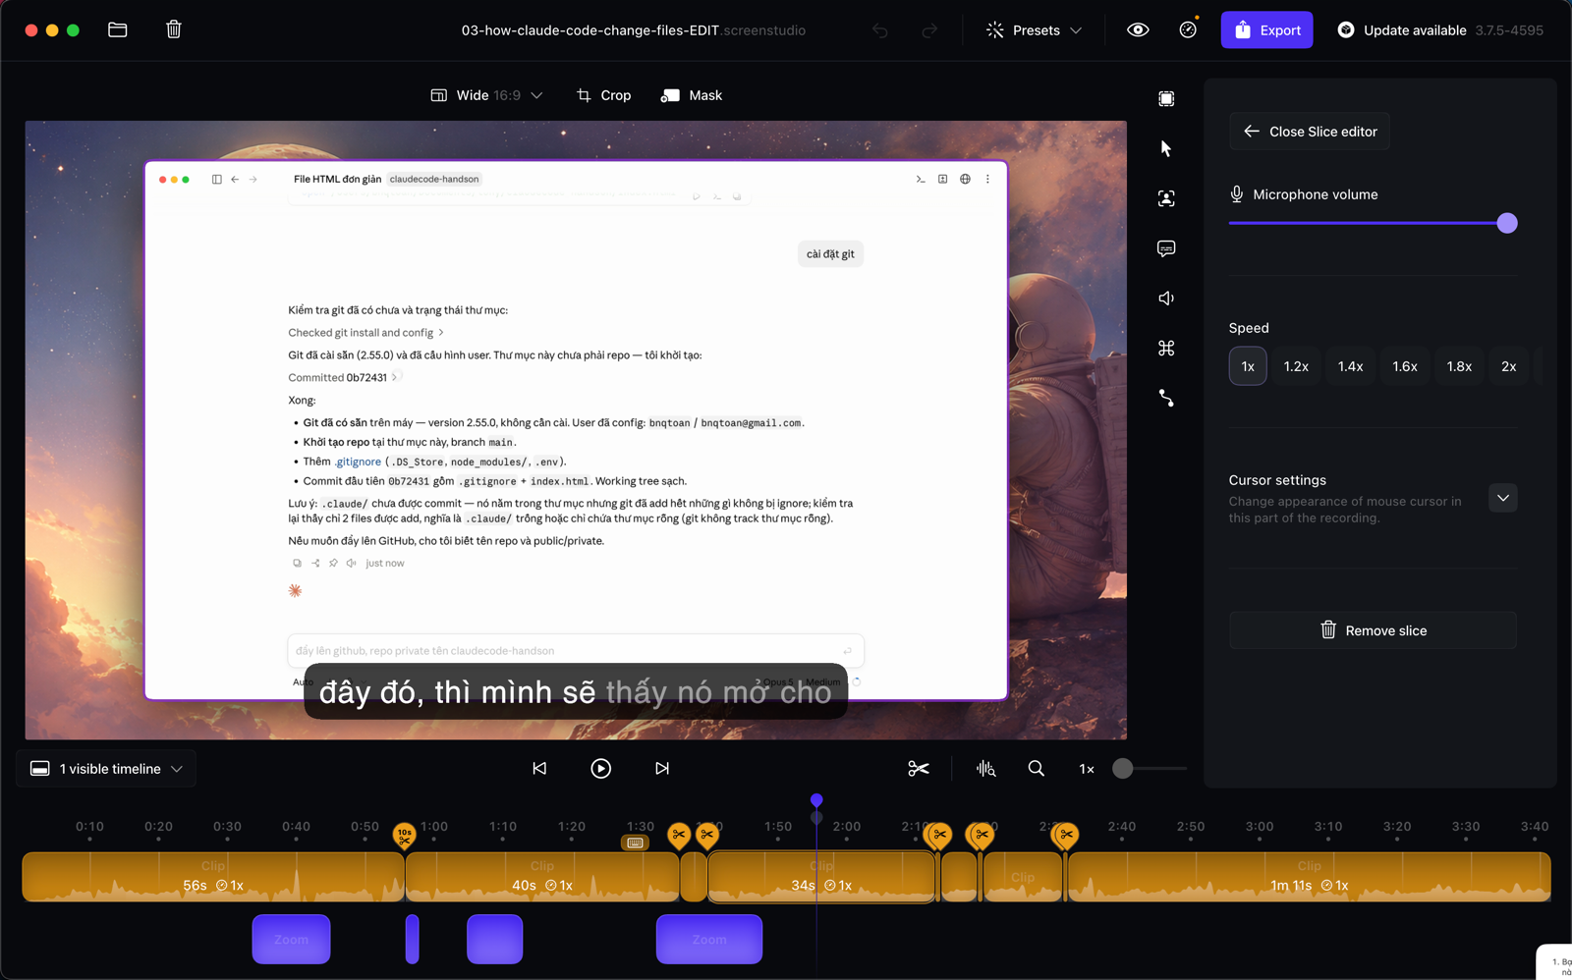Open the speedometer performance icon
Image resolution: width=1572 pixels, height=980 pixels.
[1188, 29]
